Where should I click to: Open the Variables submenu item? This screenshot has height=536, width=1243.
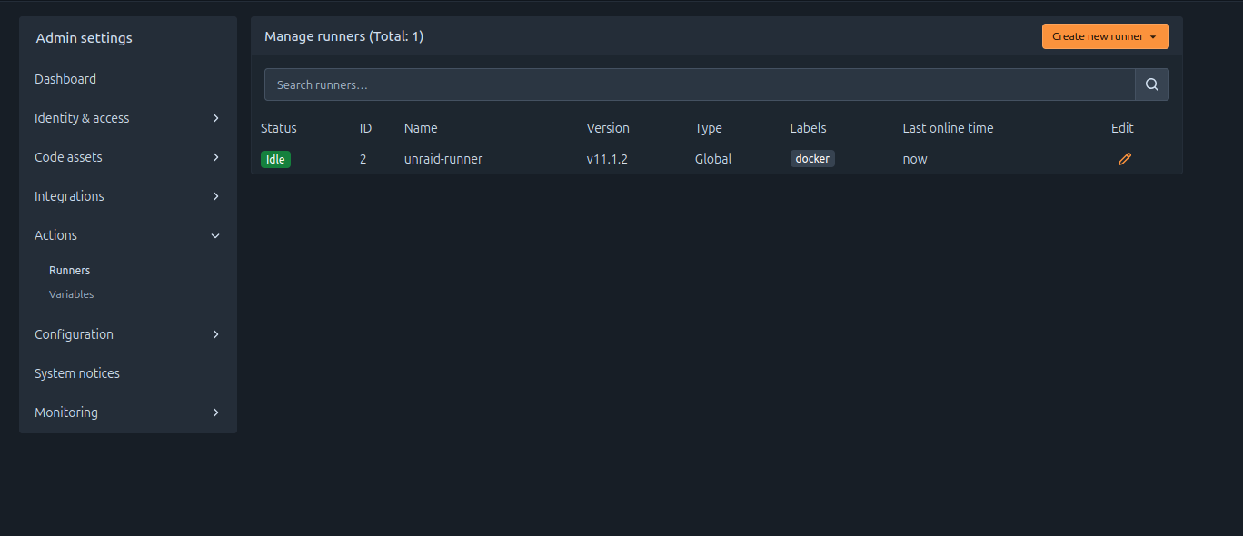pos(71,294)
